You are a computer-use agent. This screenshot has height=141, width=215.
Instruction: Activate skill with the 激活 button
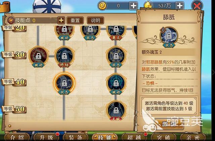[169, 124]
